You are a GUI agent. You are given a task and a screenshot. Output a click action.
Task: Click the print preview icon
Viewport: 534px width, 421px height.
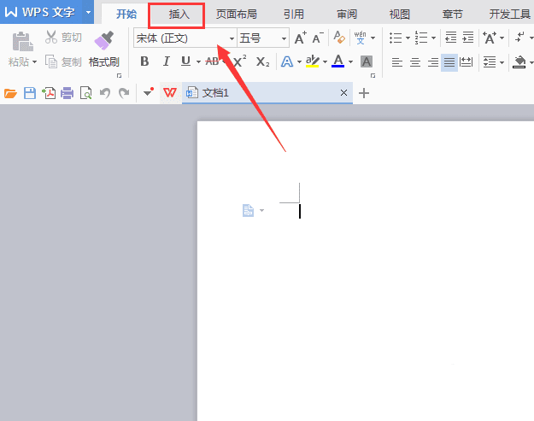coord(85,93)
